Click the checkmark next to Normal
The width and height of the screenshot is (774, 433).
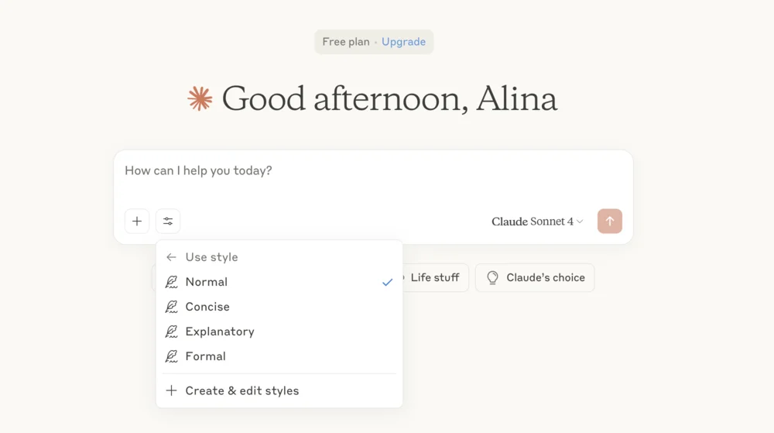pos(387,282)
